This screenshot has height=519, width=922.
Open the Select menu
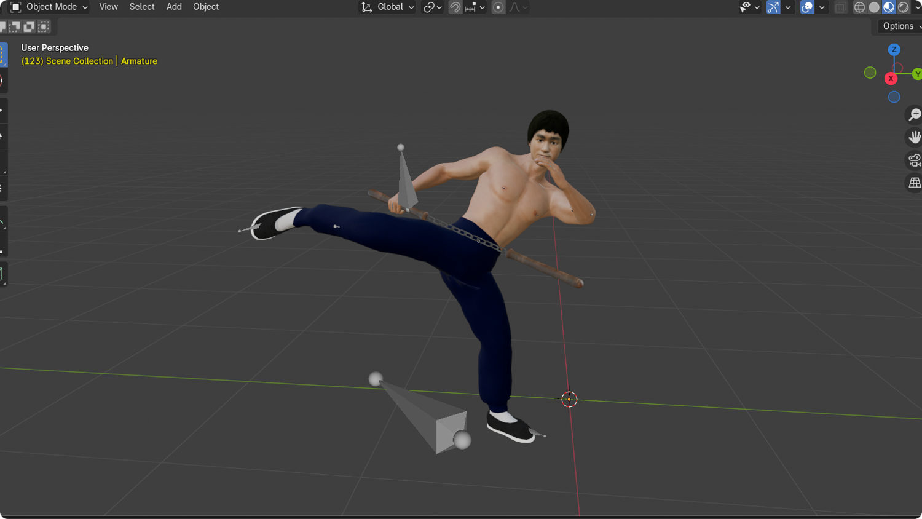pos(142,7)
